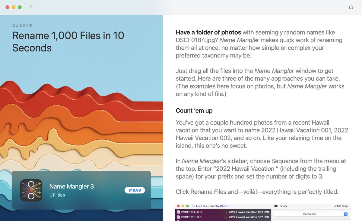
Task: Click the file icon beside DSCF0184.JPG
Action: point(178,212)
